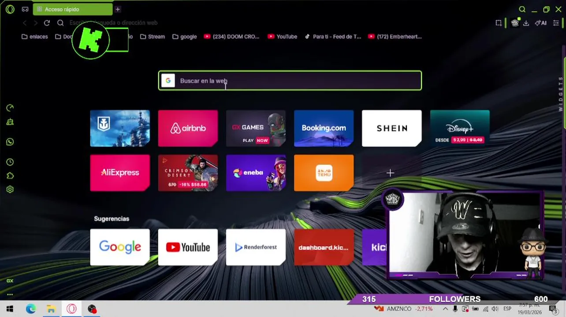
Task: Add a new tab with plus button
Action: pyautogui.click(x=118, y=9)
